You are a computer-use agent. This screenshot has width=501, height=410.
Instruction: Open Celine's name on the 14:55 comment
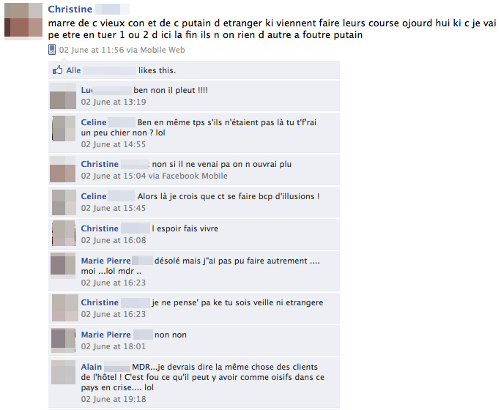pos(94,122)
